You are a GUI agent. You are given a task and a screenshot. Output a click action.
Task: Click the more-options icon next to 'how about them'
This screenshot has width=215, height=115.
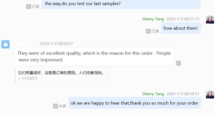(148, 31)
